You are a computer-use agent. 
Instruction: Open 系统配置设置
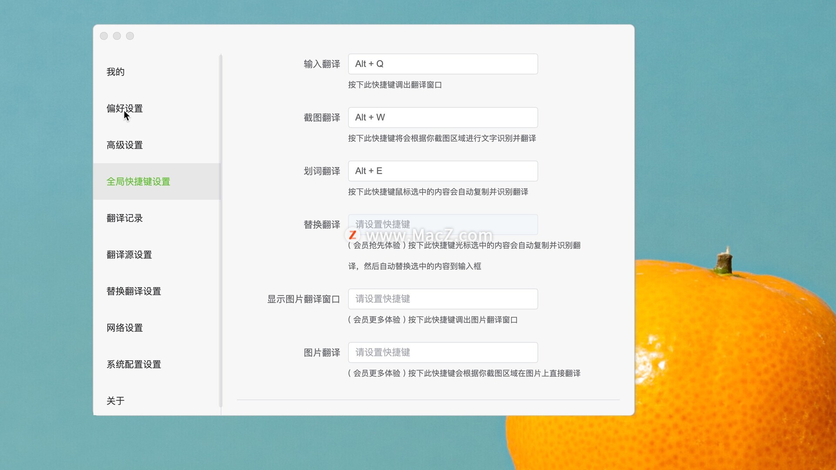pyautogui.click(x=157, y=364)
